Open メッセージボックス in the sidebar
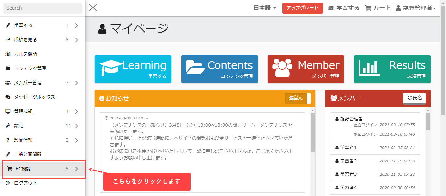 point(34,97)
